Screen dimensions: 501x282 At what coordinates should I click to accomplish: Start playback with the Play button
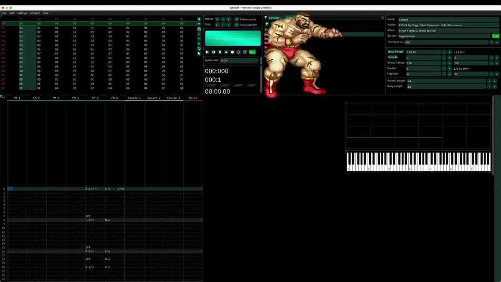207,52
